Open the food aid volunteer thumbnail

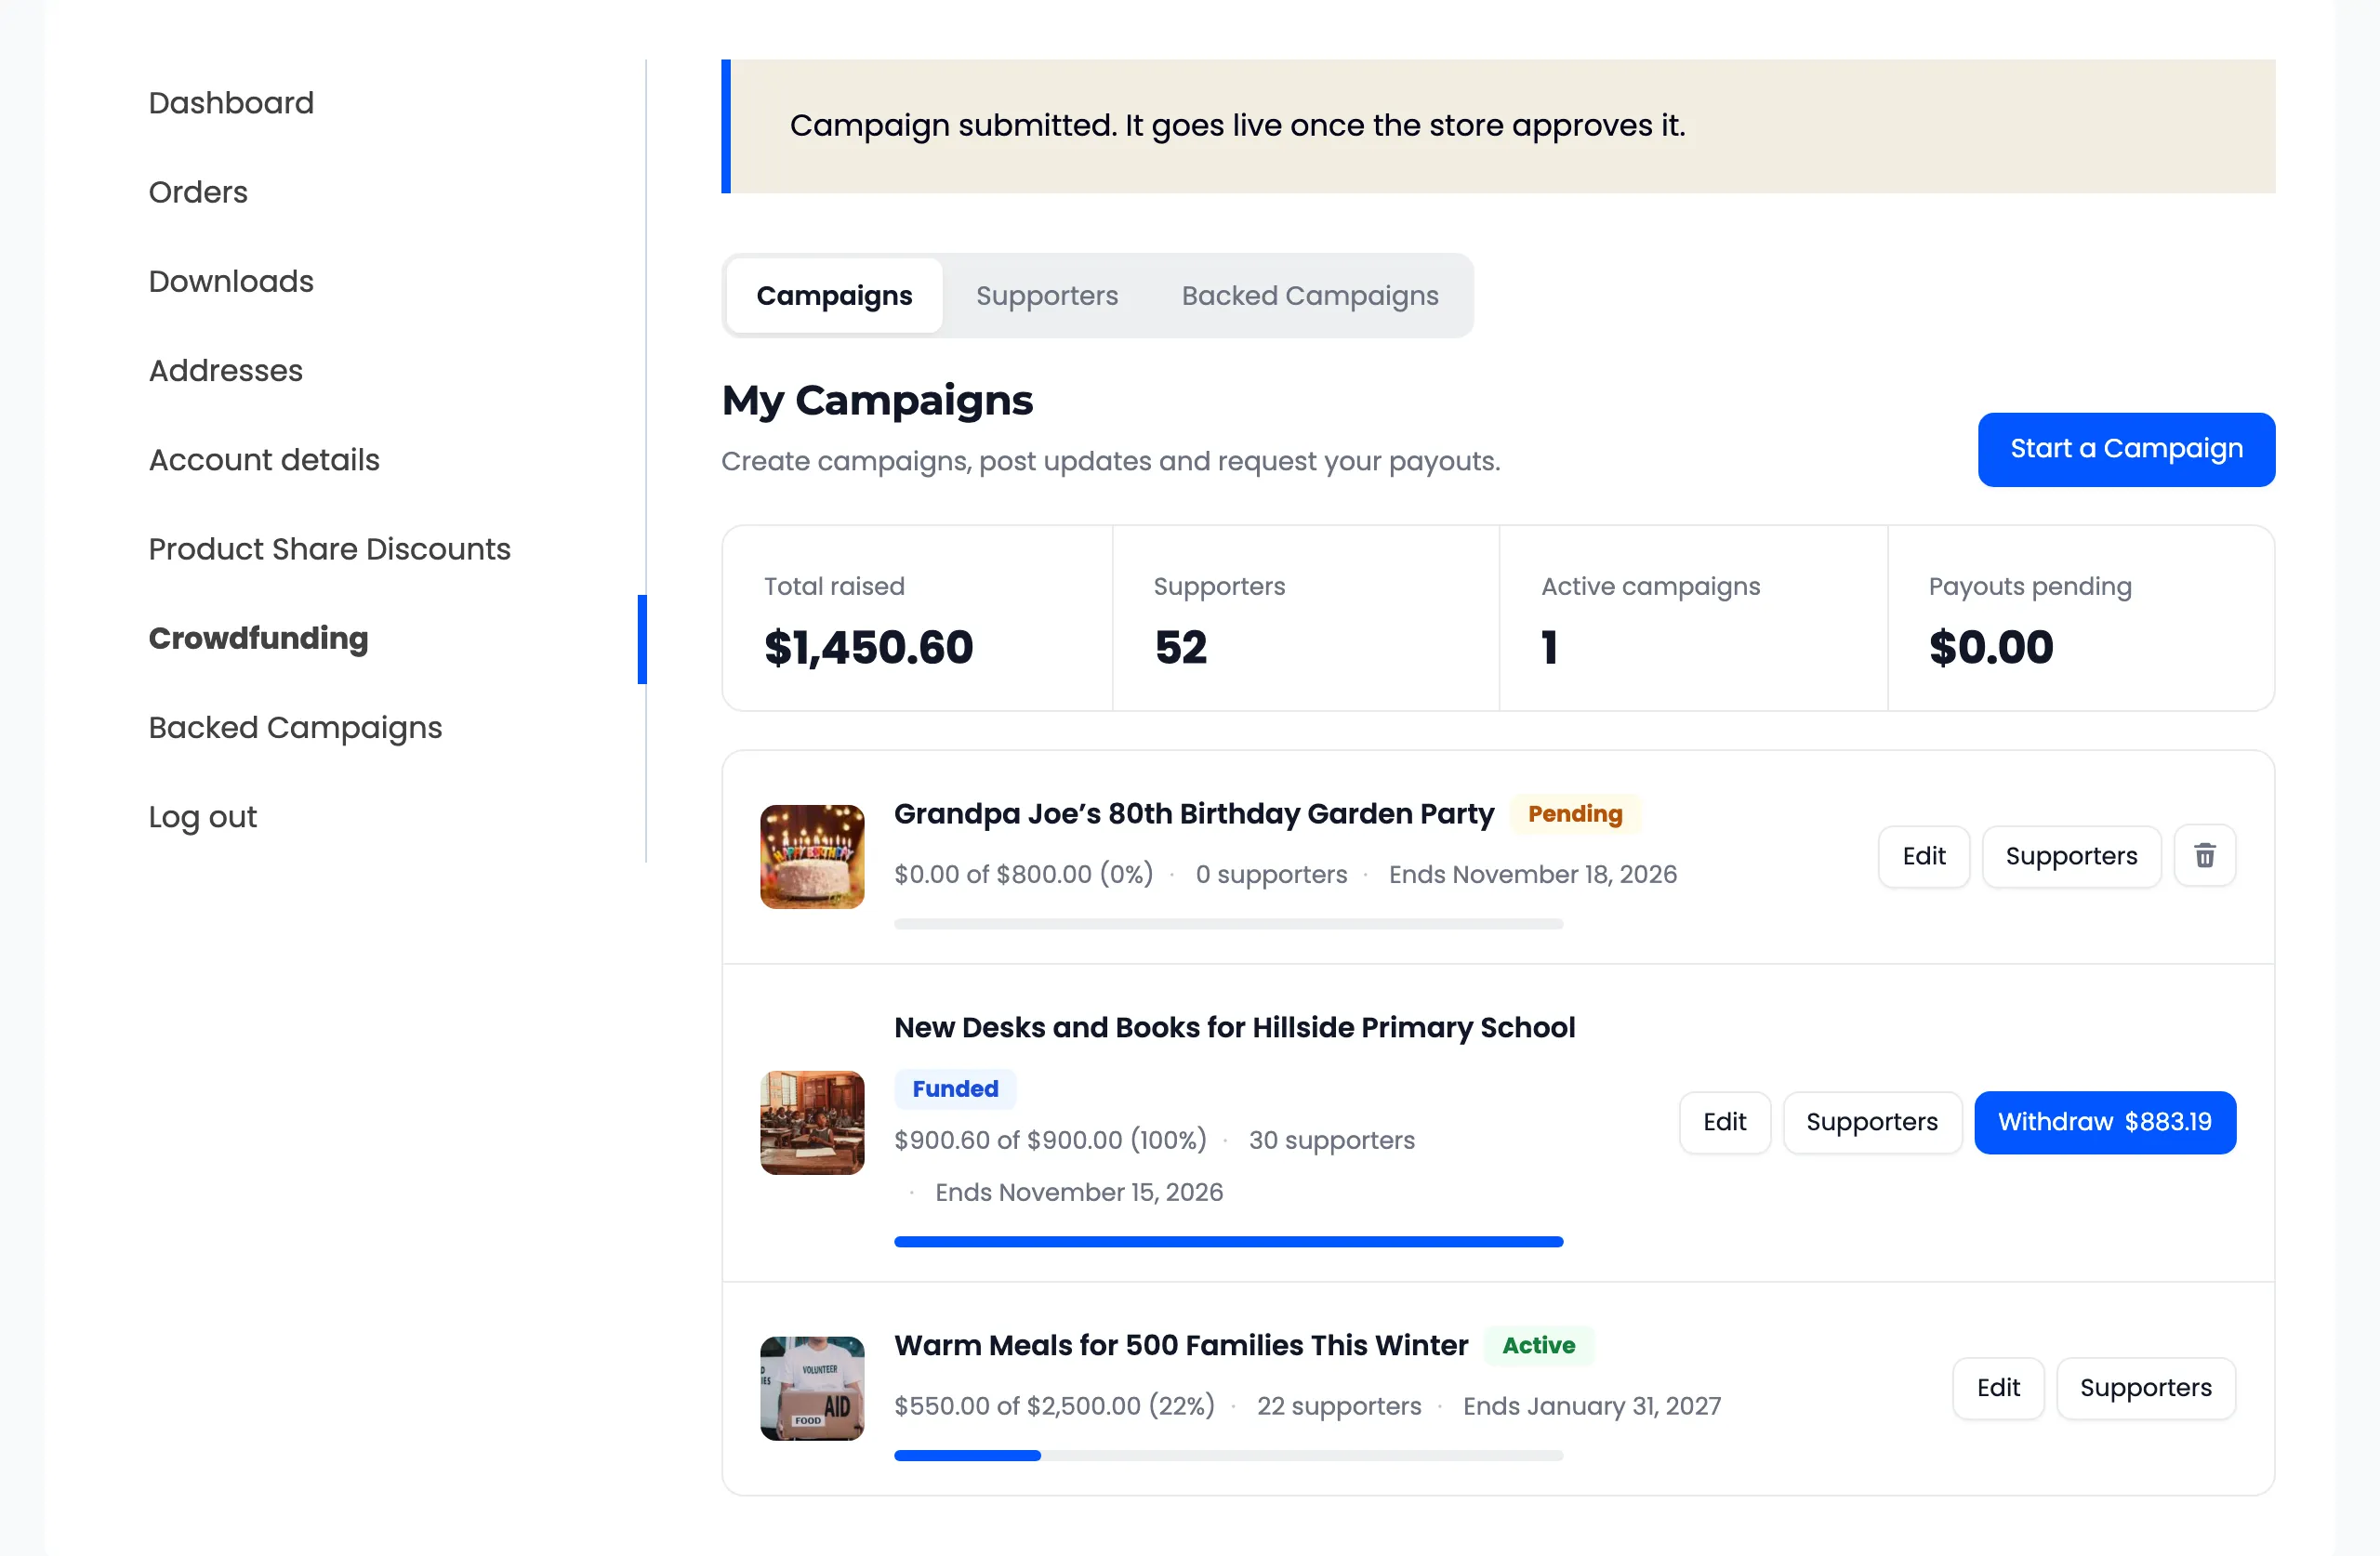click(812, 1389)
